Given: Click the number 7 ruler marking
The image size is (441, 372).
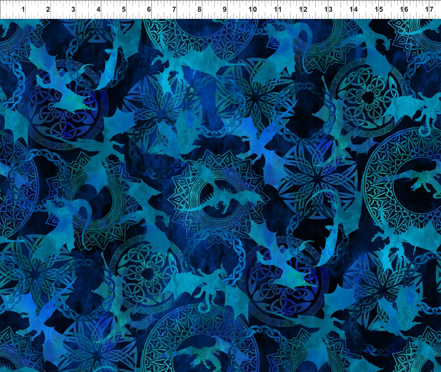Looking at the screenshot, I should click(174, 9).
